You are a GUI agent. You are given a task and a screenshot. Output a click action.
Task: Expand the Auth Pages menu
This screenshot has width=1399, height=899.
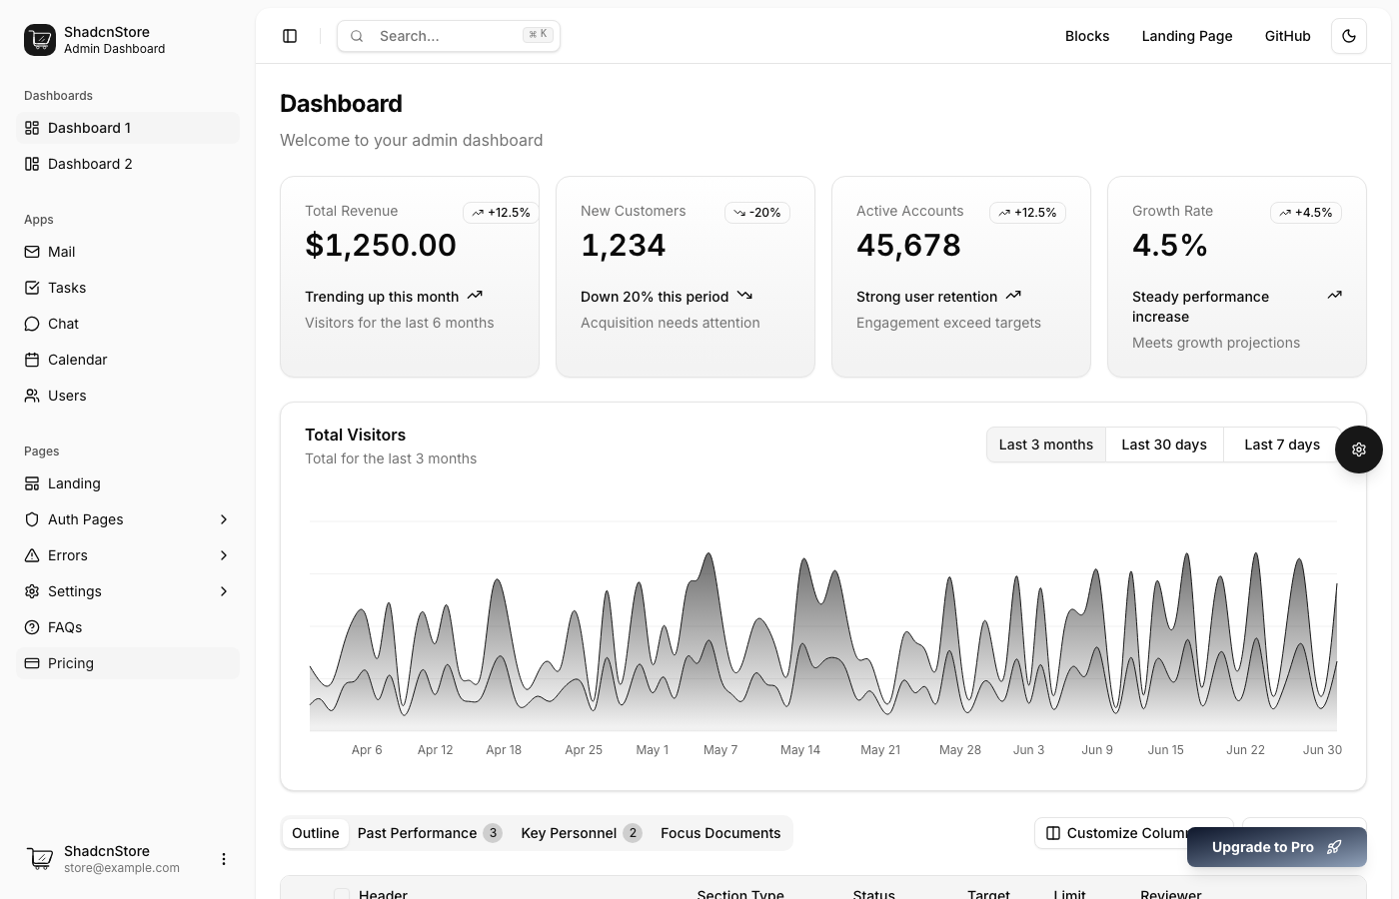tap(224, 519)
